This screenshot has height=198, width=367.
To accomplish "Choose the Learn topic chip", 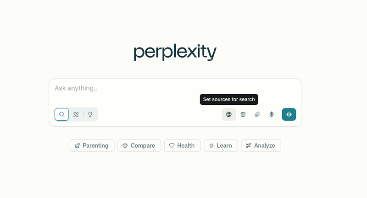I will pyautogui.click(x=221, y=145).
